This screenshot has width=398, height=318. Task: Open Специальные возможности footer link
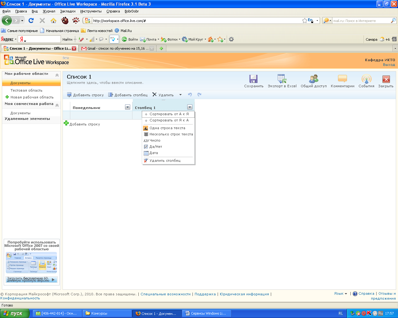165,294
